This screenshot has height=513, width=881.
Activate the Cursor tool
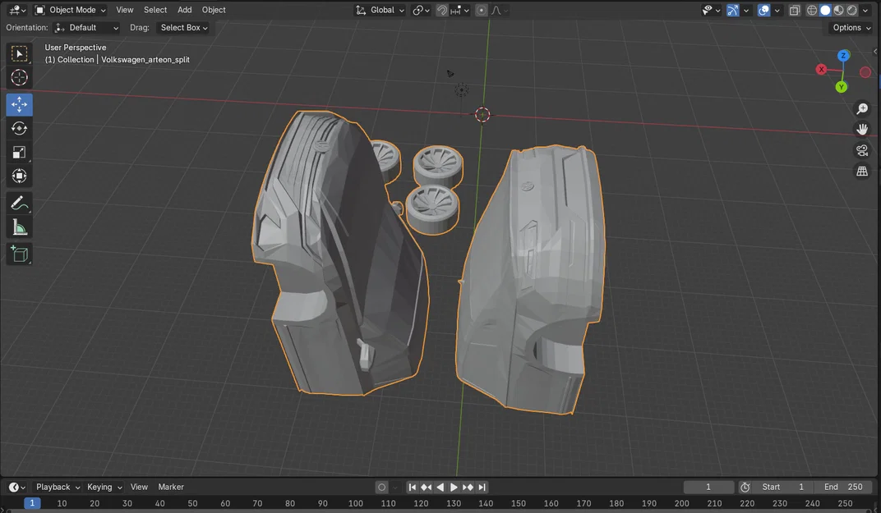point(19,77)
